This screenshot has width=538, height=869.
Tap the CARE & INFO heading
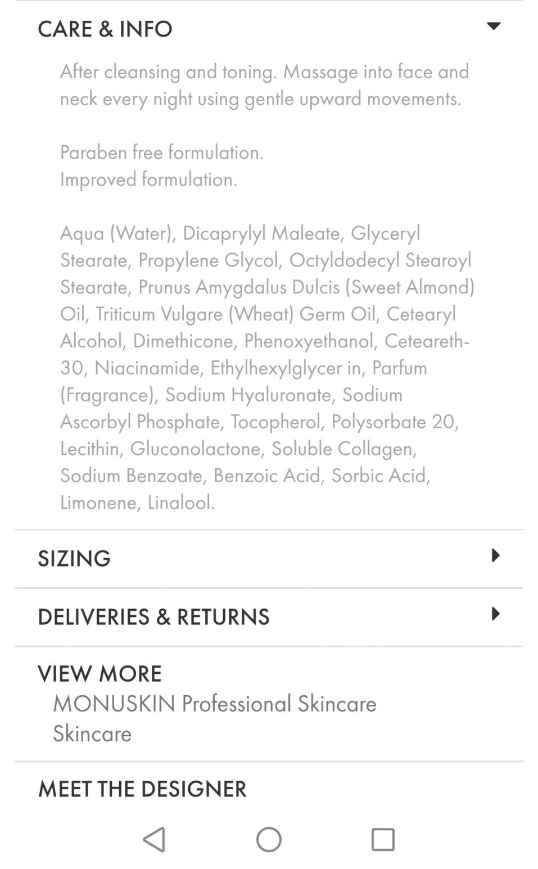[x=105, y=29]
